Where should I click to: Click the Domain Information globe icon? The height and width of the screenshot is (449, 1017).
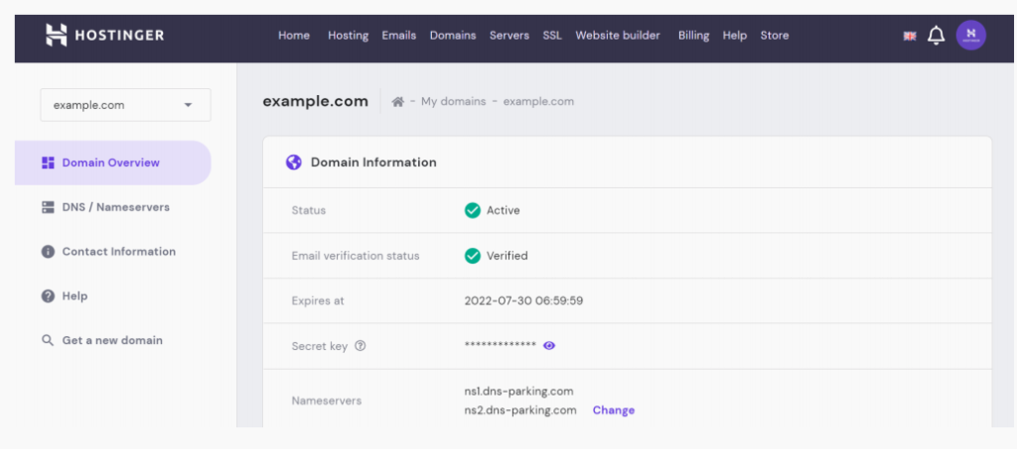point(293,163)
